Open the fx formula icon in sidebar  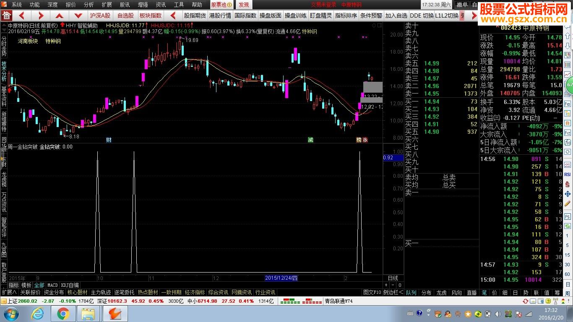click(568, 143)
